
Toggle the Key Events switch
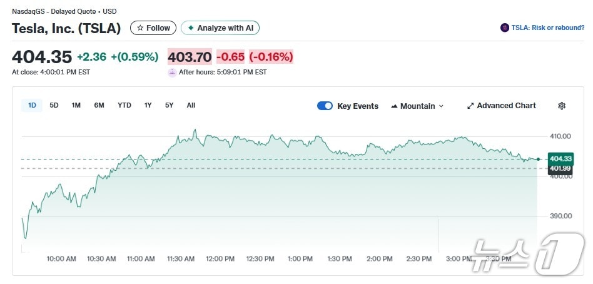(x=325, y=106)
